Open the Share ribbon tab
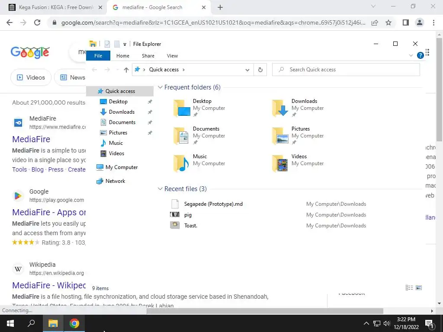 [x=148, y=56]
